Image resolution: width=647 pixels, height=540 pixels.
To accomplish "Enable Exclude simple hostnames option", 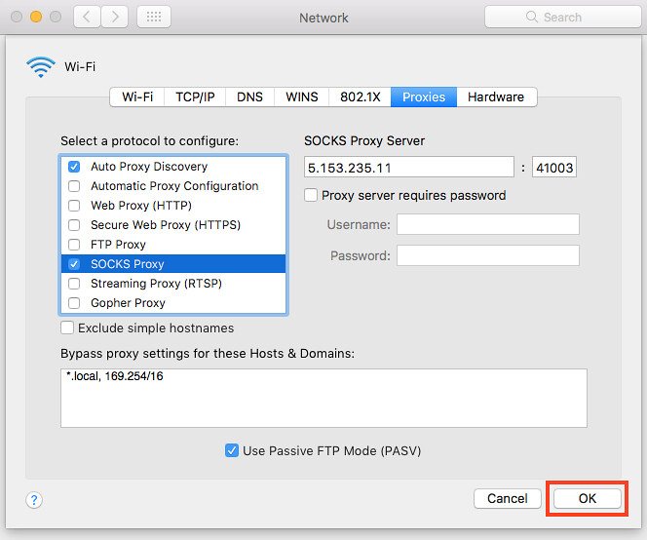I will (67, 328).
